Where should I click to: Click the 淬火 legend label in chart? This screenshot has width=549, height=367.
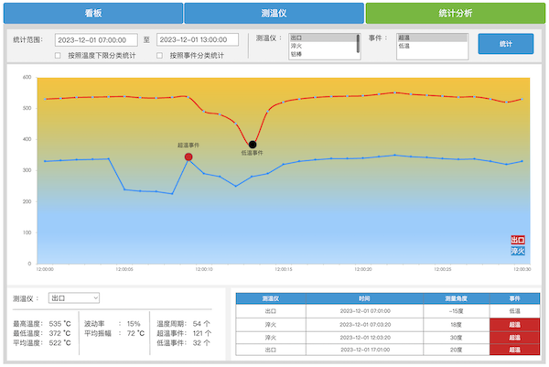tap(518, 250)
